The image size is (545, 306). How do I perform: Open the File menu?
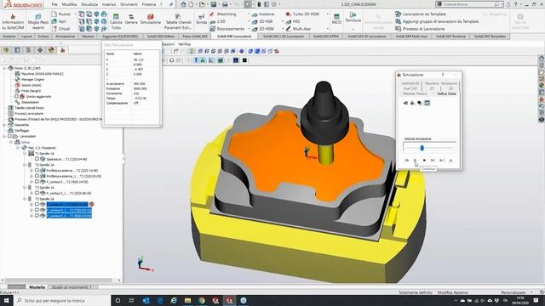click(54, 4)
